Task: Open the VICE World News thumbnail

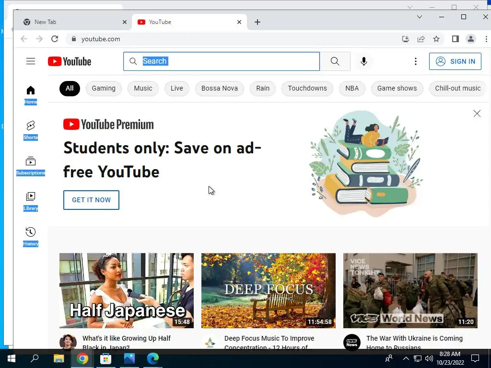Action: point(410,290)
